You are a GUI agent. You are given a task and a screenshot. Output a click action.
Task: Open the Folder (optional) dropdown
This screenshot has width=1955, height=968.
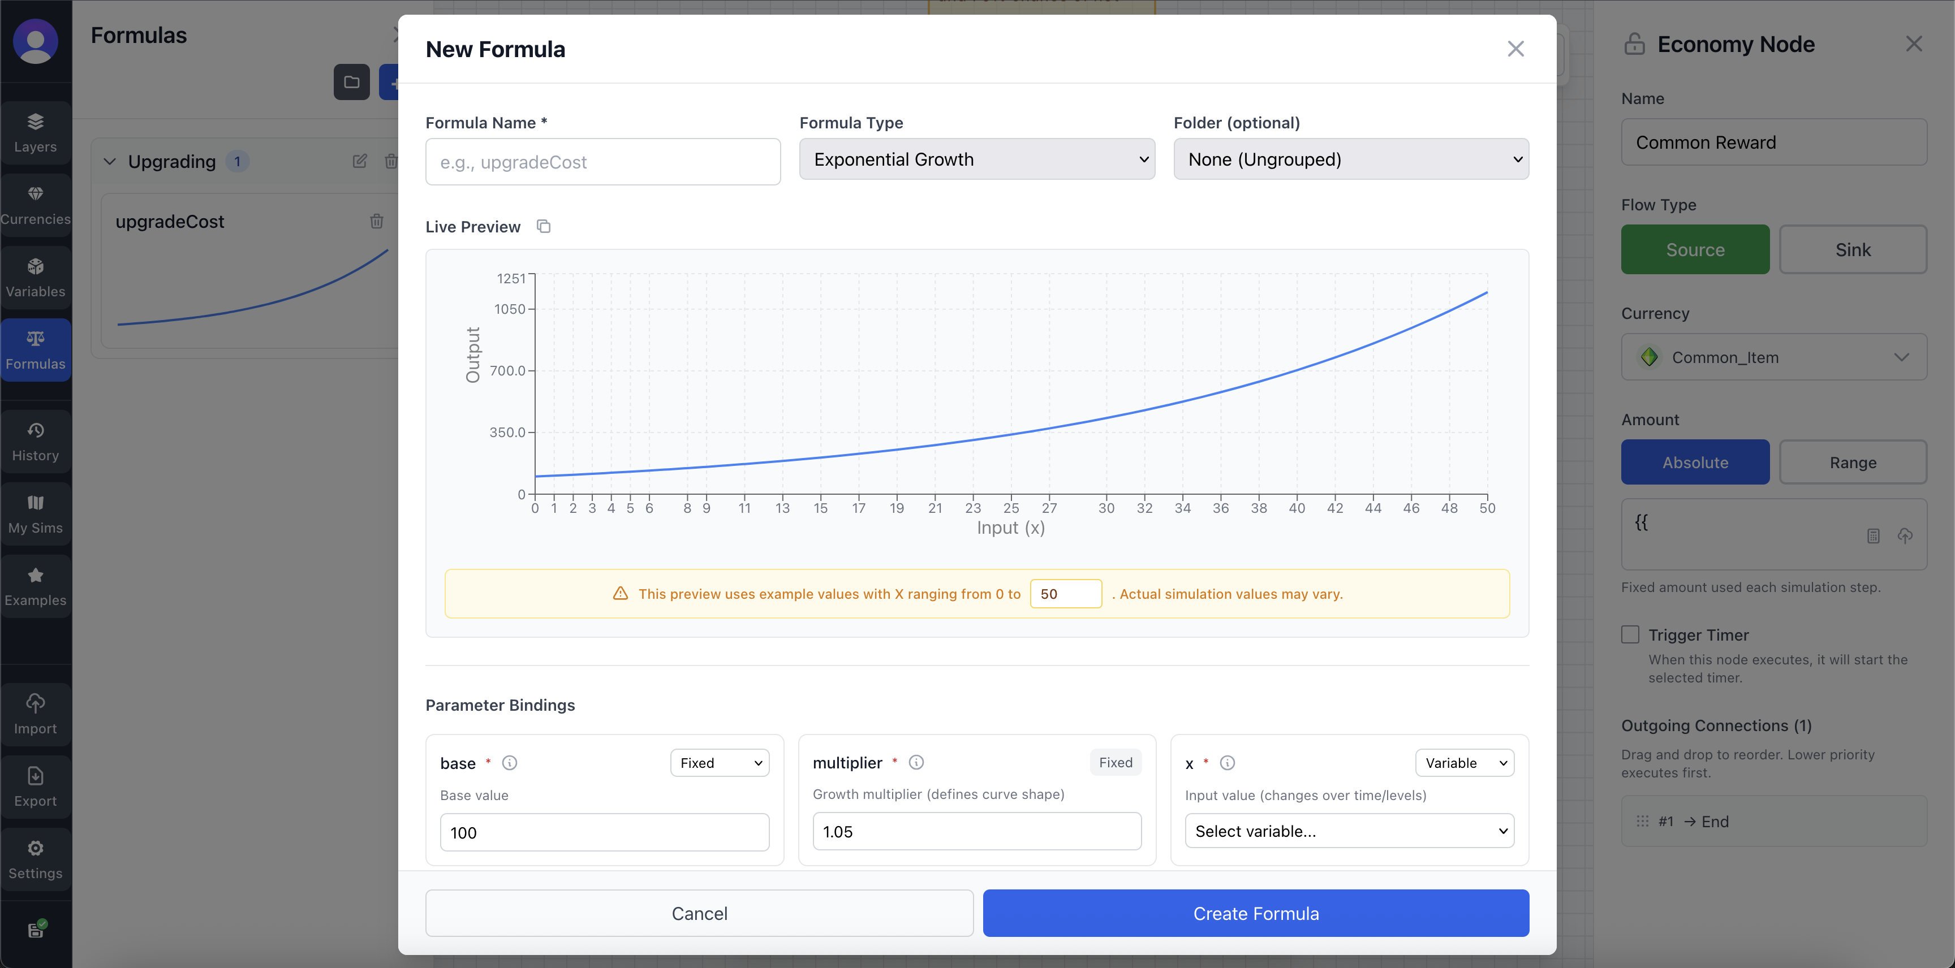pyautogui.click(x=1351, y=159)
